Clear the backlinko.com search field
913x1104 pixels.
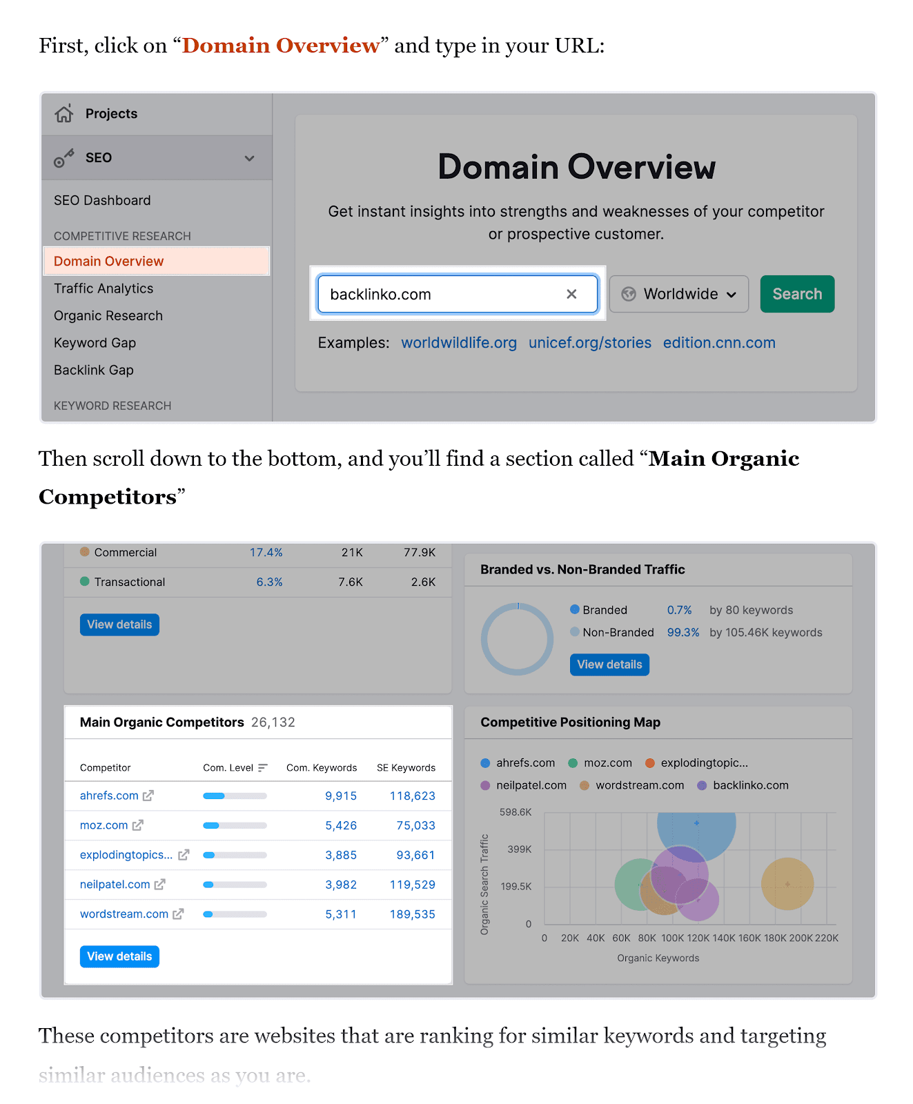pyautogui.click(x=571, y=294)
